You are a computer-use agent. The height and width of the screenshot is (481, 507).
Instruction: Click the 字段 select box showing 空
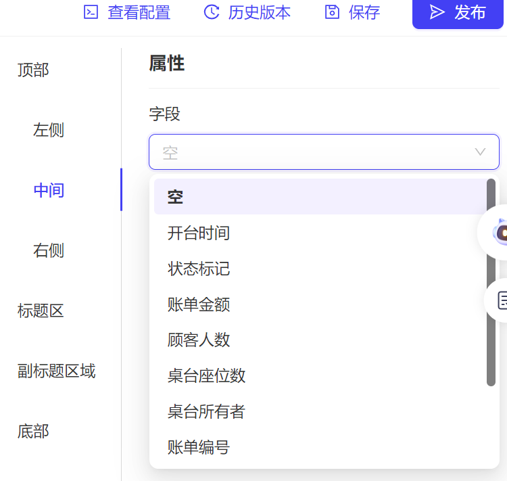(x=324, y=152)
